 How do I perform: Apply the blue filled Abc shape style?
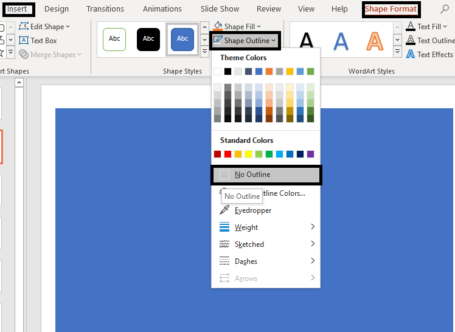click(x=182, y=40)
